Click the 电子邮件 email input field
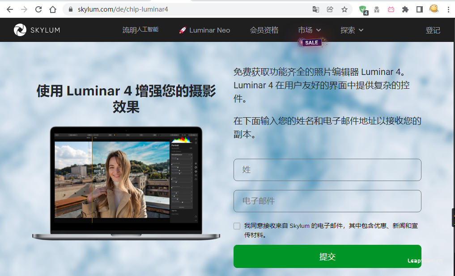Viewport: 455px width, 276px height. pos(327,201)
